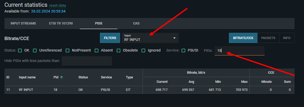Switch to the Info view
The width and height of the screenshot is (304, 107).
pyautogui.click(x=287, y=38)
